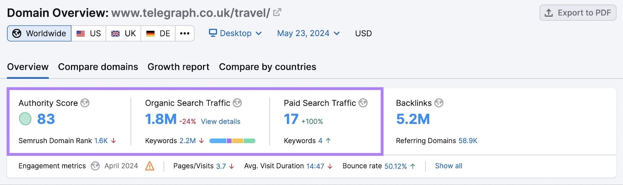Click the -24% organic traffic change
Viewport: 623px width, 185px height.
pyautogui.click(x=188, y=121)
